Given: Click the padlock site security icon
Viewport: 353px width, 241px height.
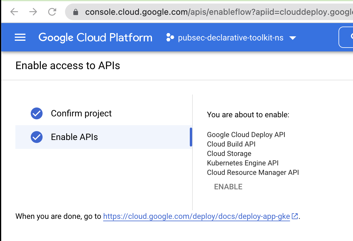Looking at the screenshot, I should coord(76,12).
